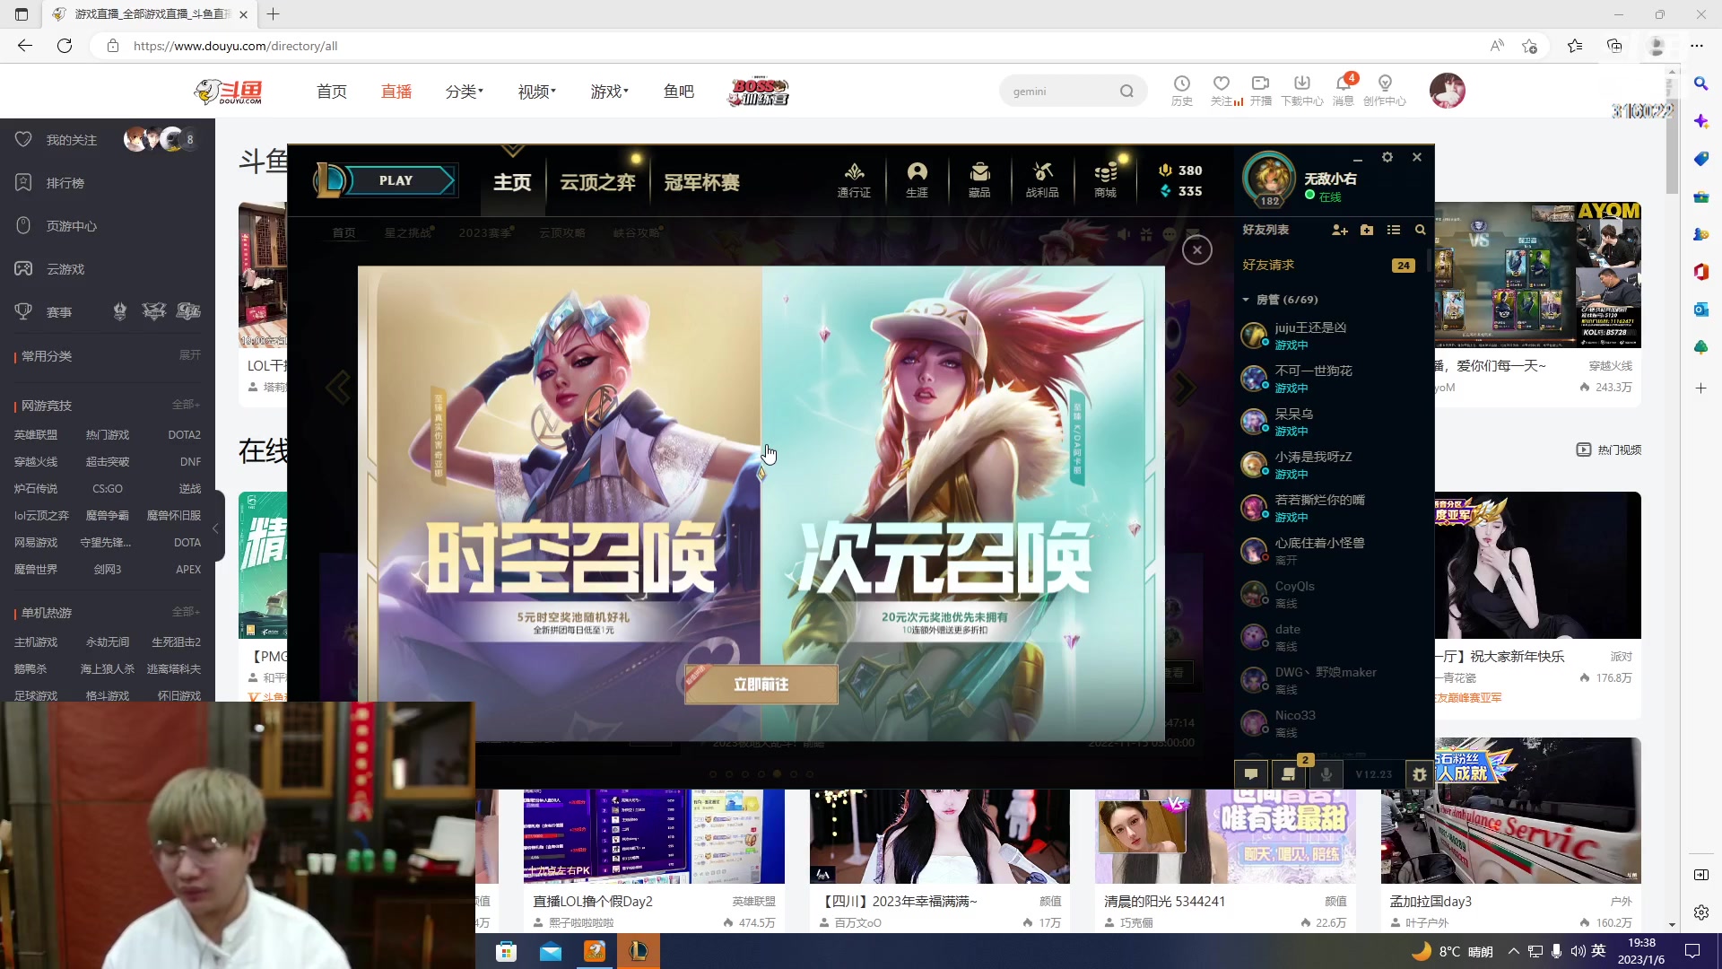Click the 立即前往 button on the promo
This screenshot has width=1722, height=969.
(x=761, y=685)
